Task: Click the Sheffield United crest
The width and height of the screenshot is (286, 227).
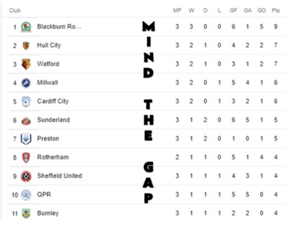Action: [26, 176]
